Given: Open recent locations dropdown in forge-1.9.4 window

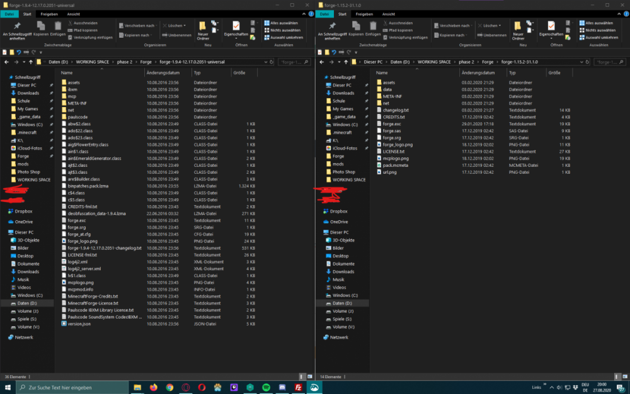Looking at the screenshot, I should coord(24,62).
